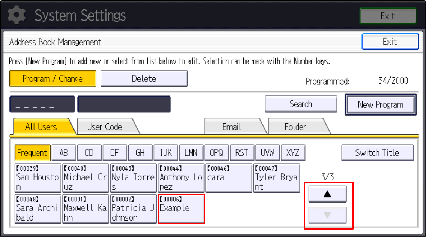Image resolution: width=426 pixels, height=237 pixels.
Task: Click the registration number input field
Action: [42, 104]
